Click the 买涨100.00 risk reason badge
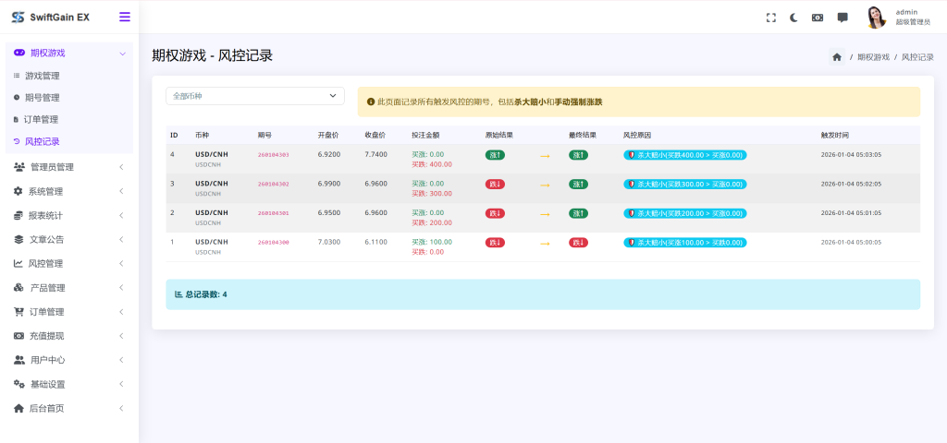947x443 pixels. coord(685,243)
